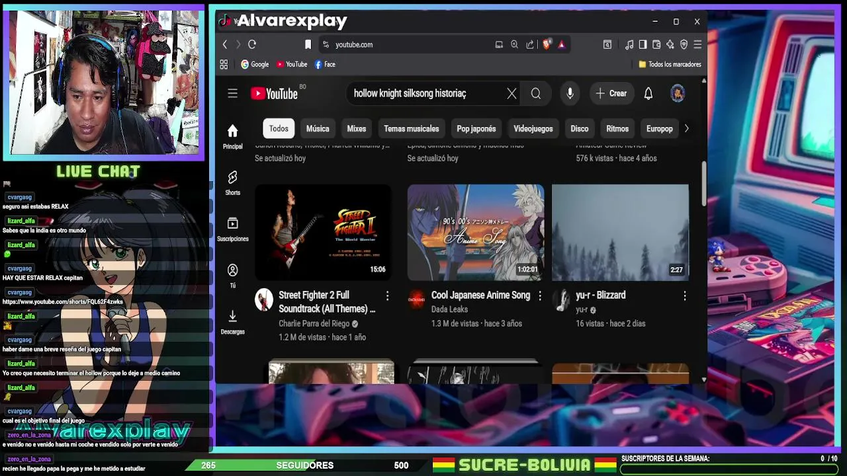
Task: Open the Tú sidebar entry
Action: click(232, 276)
